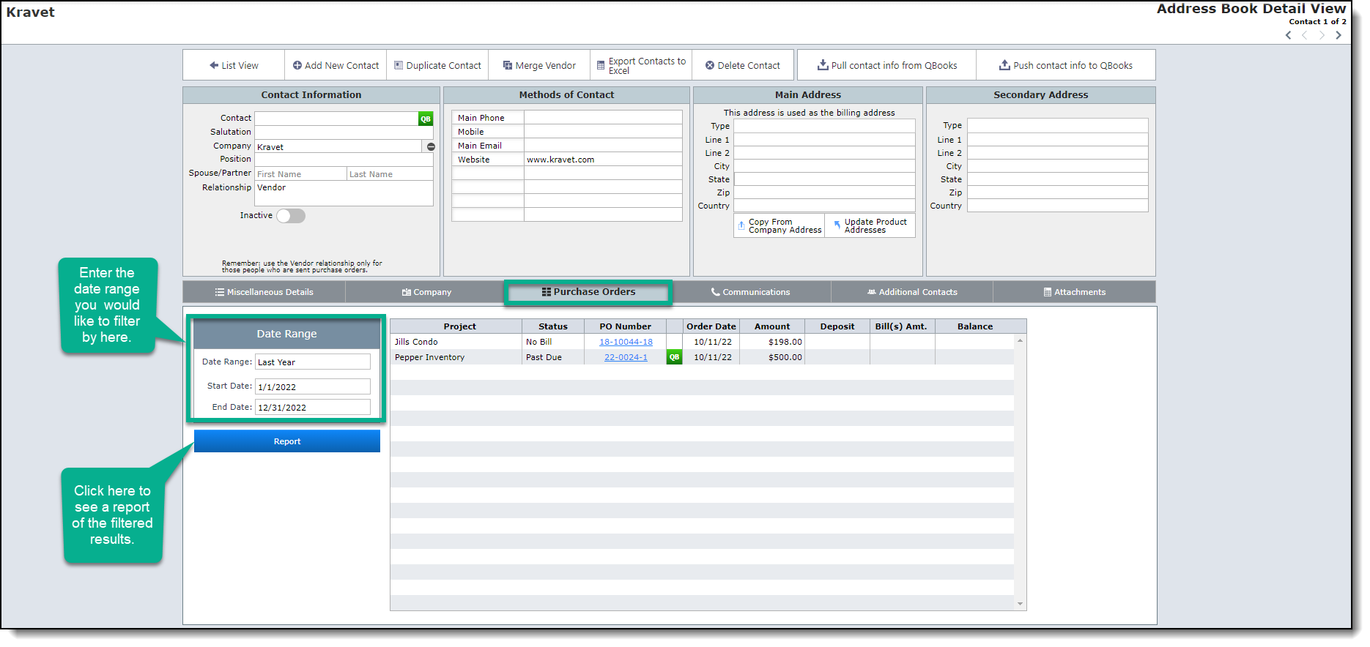The image size is (1370, 647).
Task: Click the Website method label cell
Action: pyautogui.click(x=488, y=160)
